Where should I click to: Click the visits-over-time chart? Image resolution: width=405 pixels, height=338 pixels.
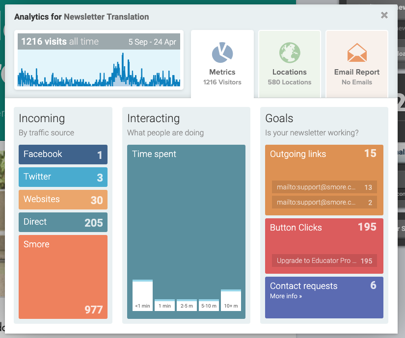[x=99, y=68]
